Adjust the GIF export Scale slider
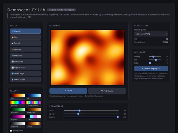 tap(155, 63)
